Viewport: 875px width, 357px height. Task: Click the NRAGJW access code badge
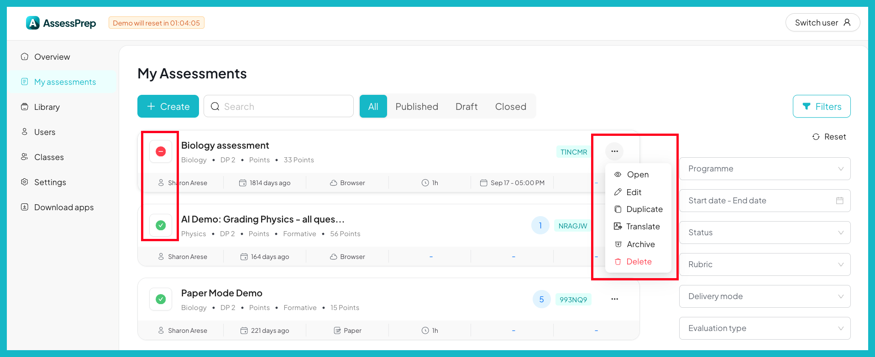573,226
